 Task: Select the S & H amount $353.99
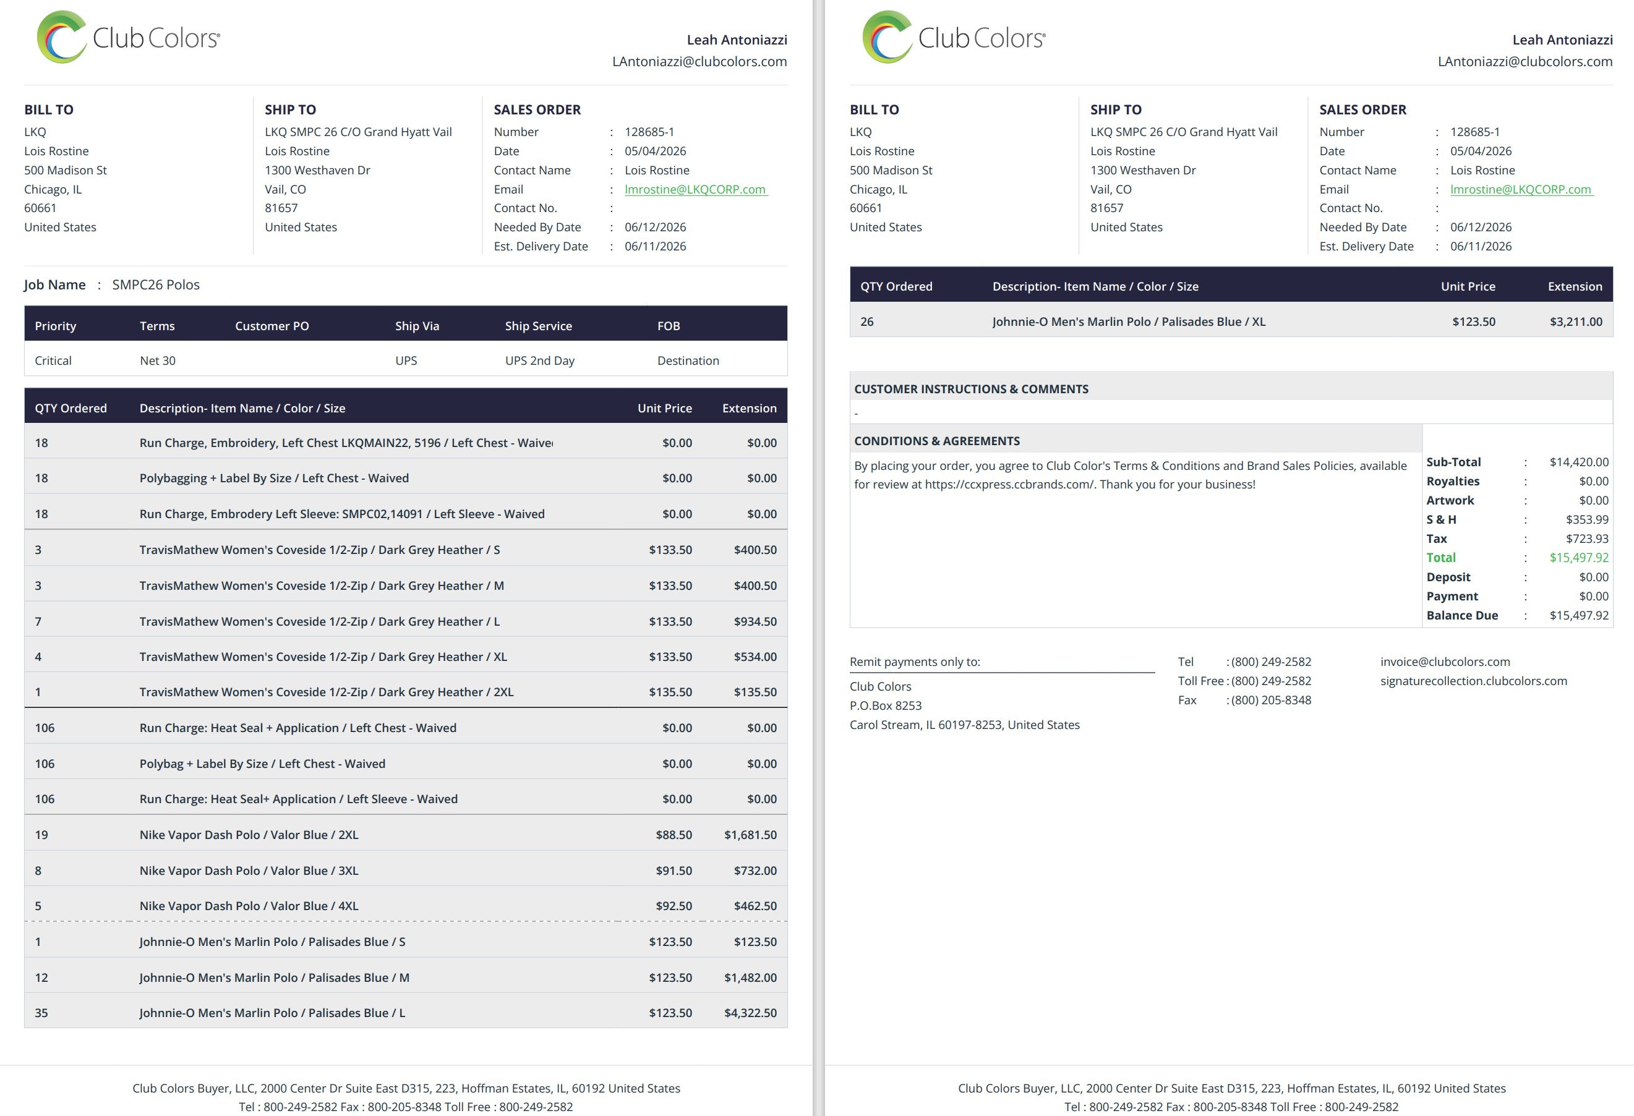coord(1587,519)
